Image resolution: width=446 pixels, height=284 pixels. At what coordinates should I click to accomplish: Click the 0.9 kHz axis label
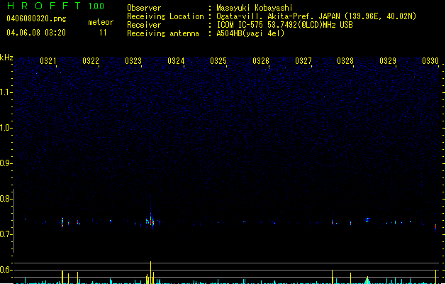point(6,163)
